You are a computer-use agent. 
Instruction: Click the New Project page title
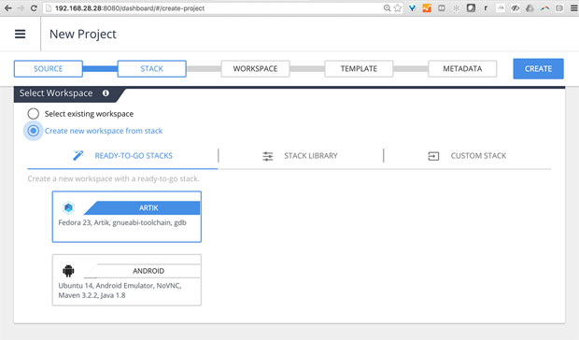pyautogui.click(x=83, y=34)
